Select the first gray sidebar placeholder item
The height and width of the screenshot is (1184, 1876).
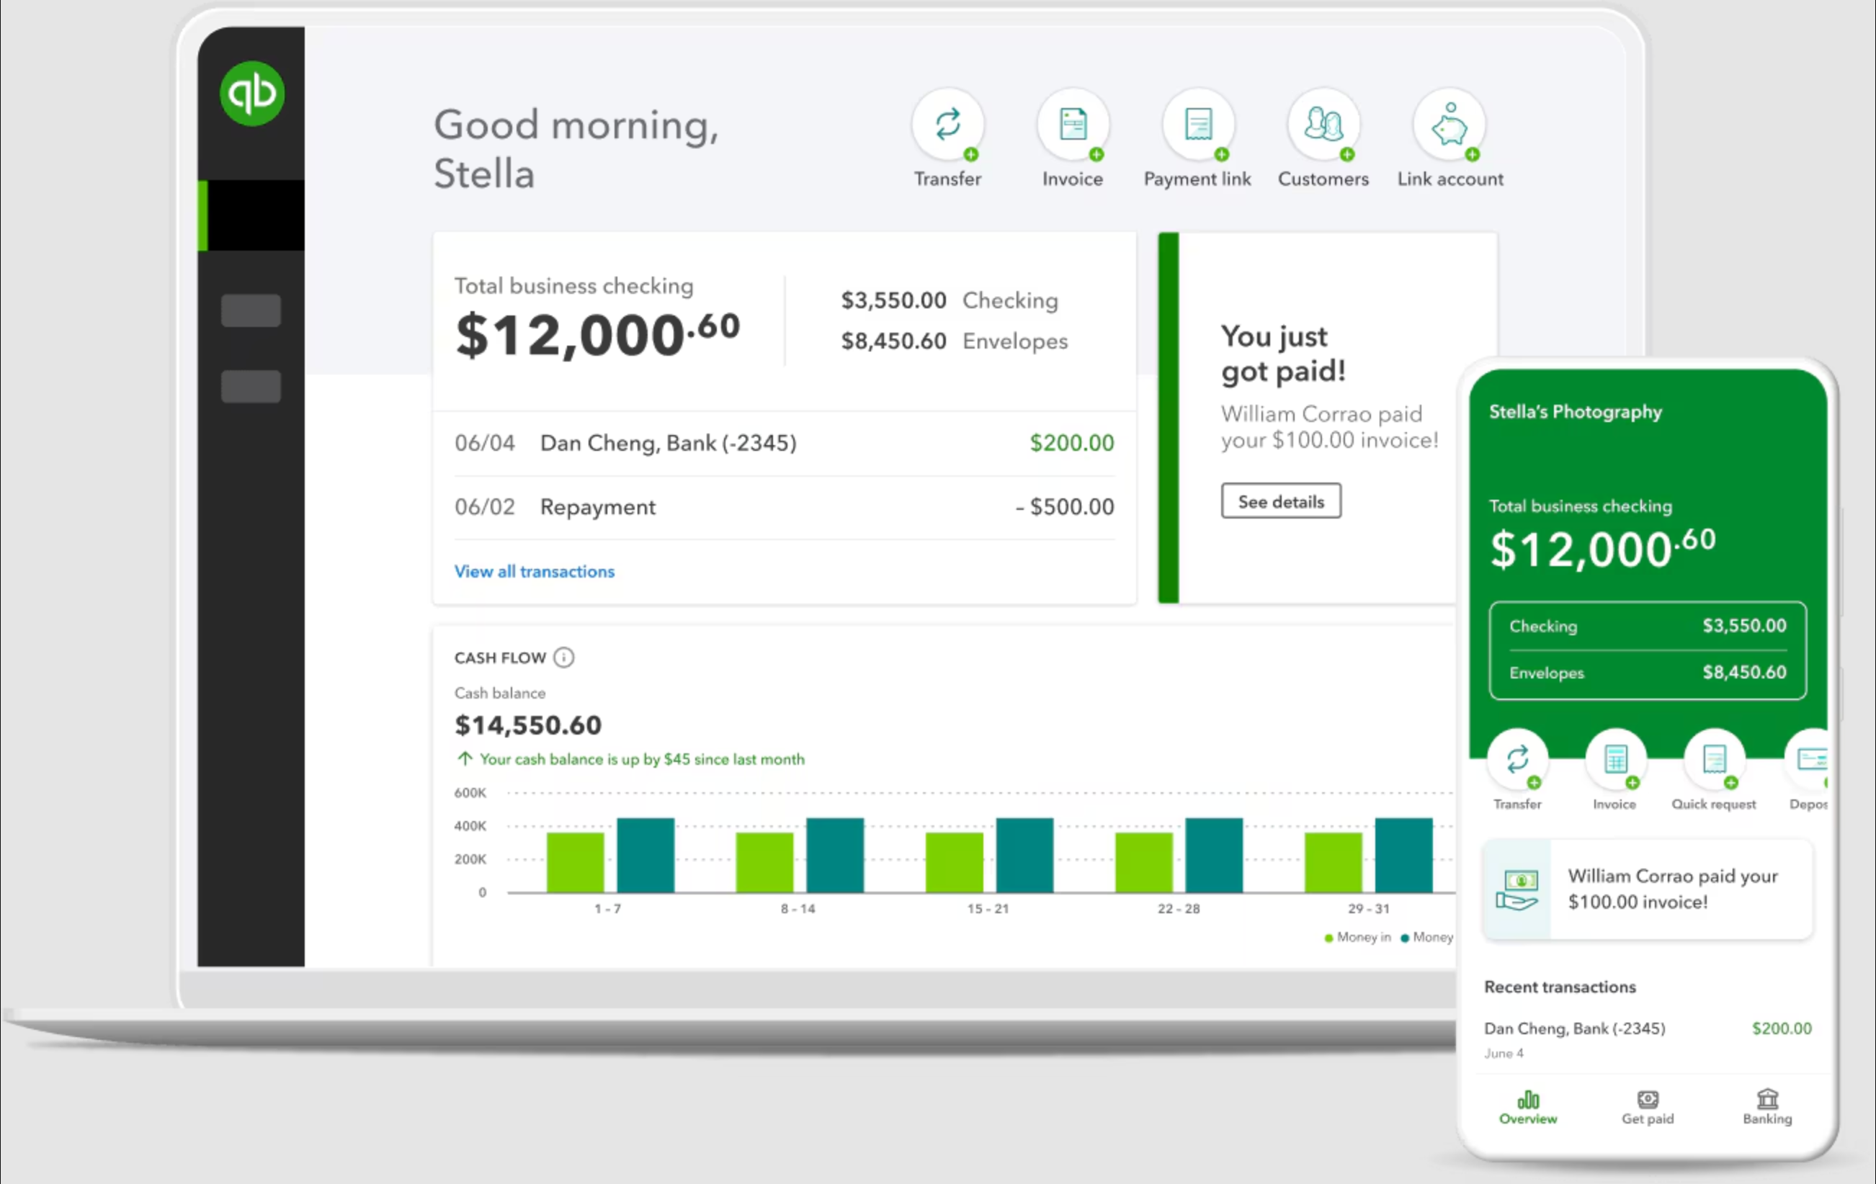pos(251,311)
